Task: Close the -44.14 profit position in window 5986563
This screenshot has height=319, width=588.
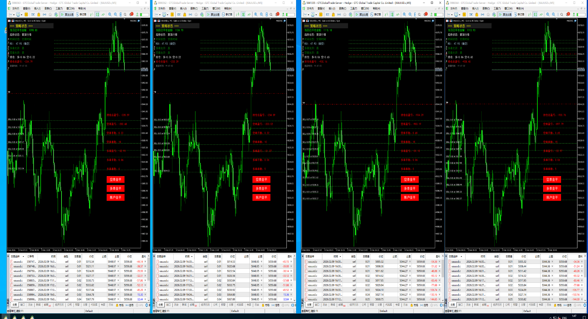Action: (x=145, y=262)
